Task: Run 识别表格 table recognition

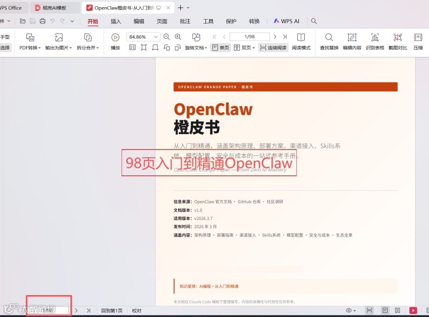Action: pyautogui.click(x=375, y=42)
